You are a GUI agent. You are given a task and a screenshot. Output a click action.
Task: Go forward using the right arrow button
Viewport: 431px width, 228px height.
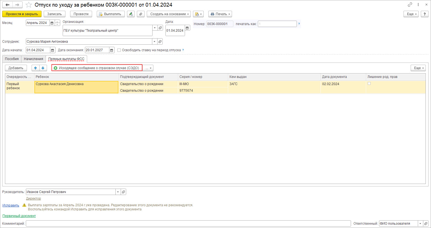[x=17, y=5]
